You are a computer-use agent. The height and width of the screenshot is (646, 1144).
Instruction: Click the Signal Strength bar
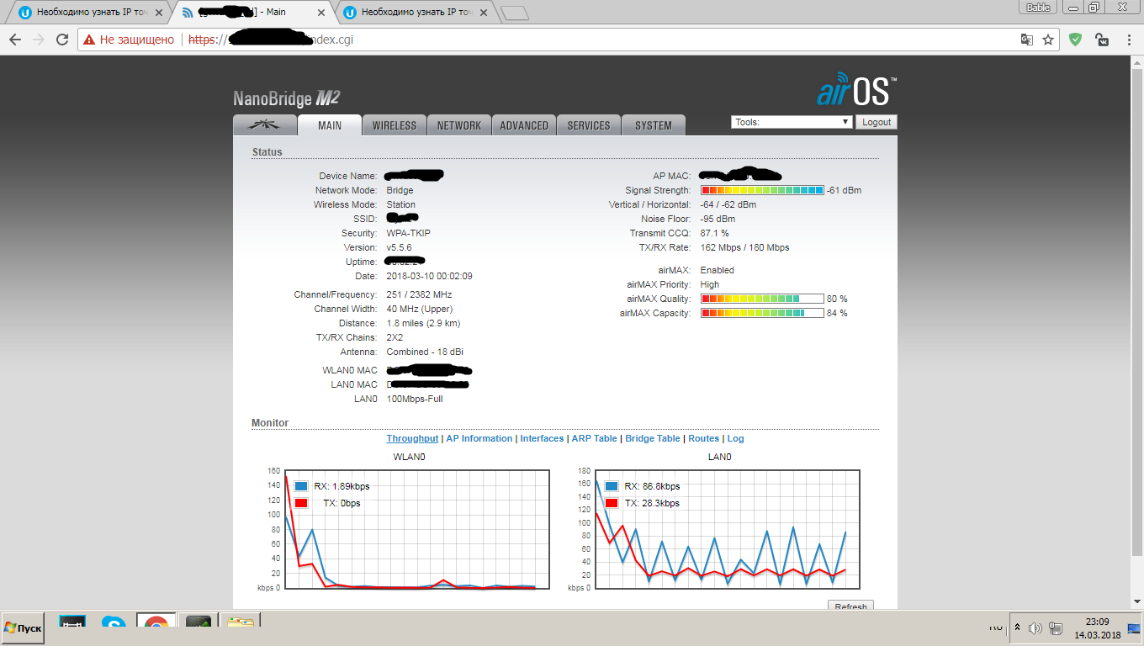[x=762, y=190]
